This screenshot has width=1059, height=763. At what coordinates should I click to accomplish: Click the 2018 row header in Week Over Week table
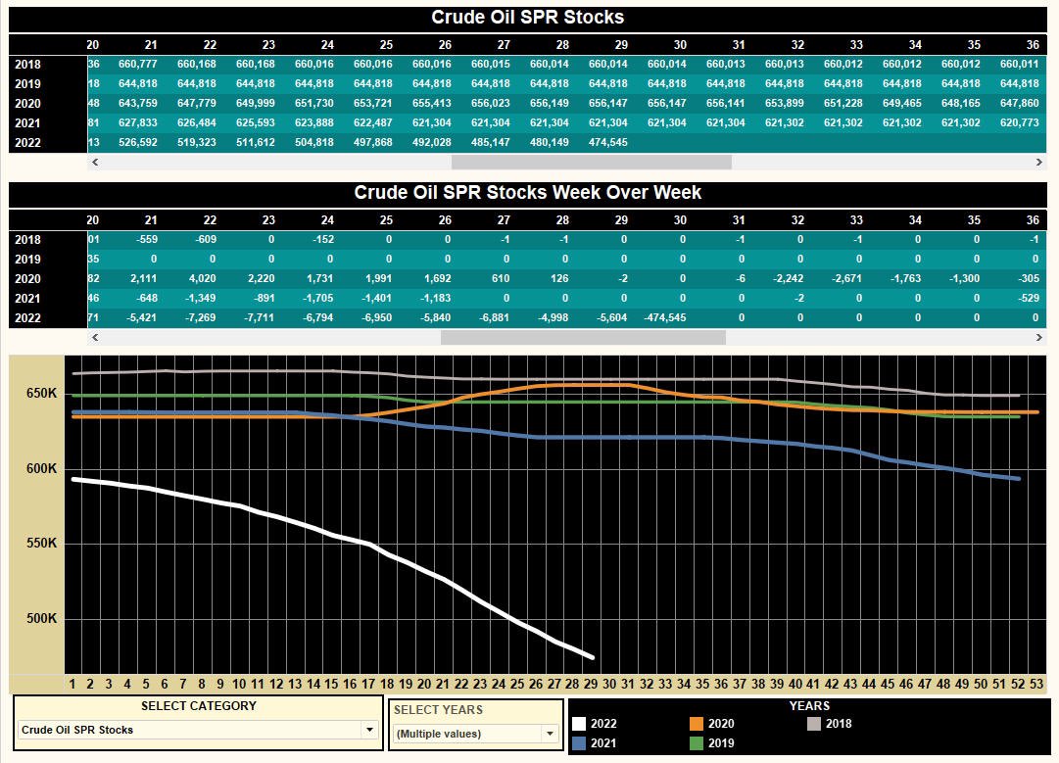tap(27, 240)
